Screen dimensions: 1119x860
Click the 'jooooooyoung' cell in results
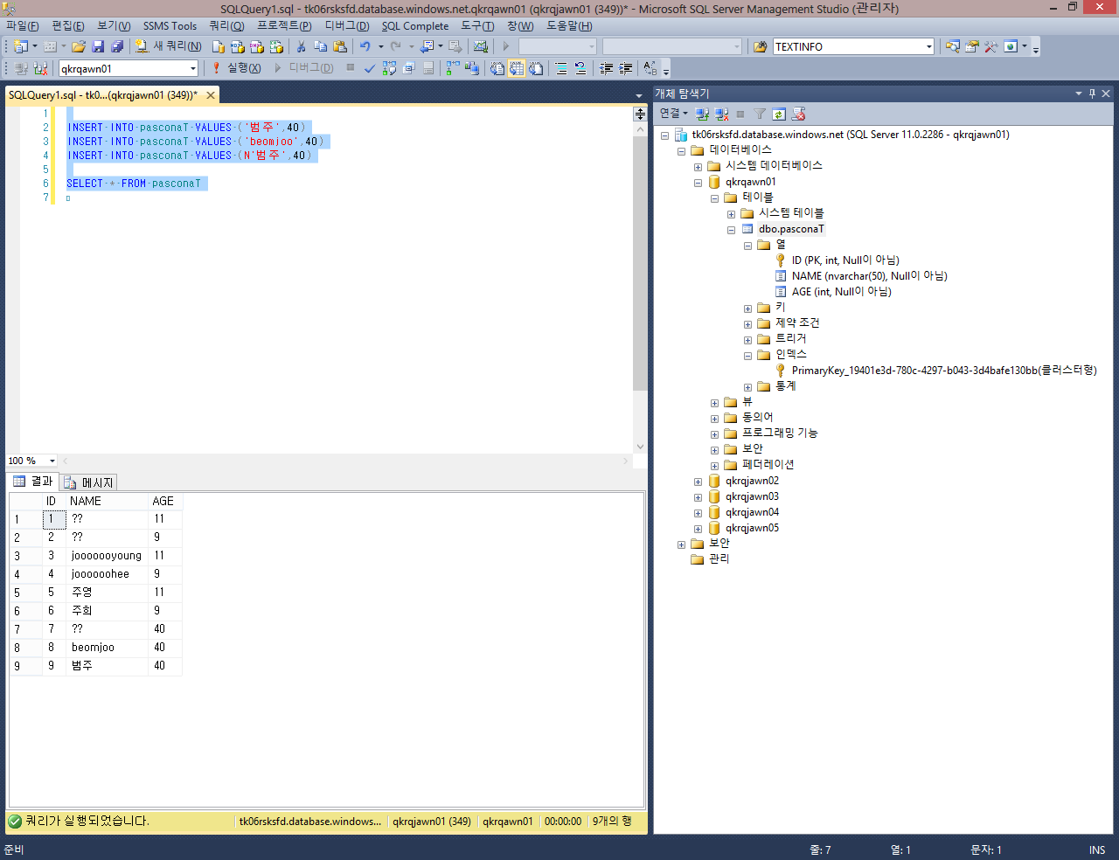coord(108,556)
